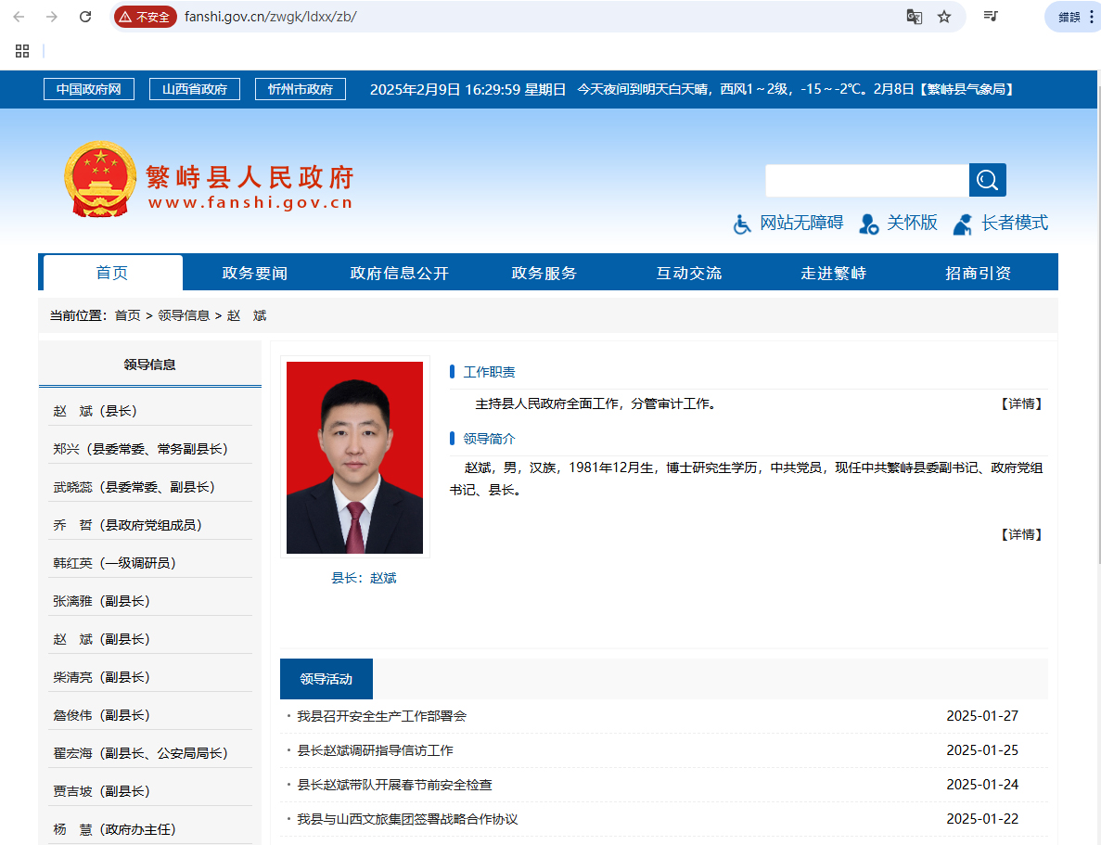Open article 县长赵斌调研指导信访工作
This screenshot has width=1101, height=845.
[x=375, y=750]
